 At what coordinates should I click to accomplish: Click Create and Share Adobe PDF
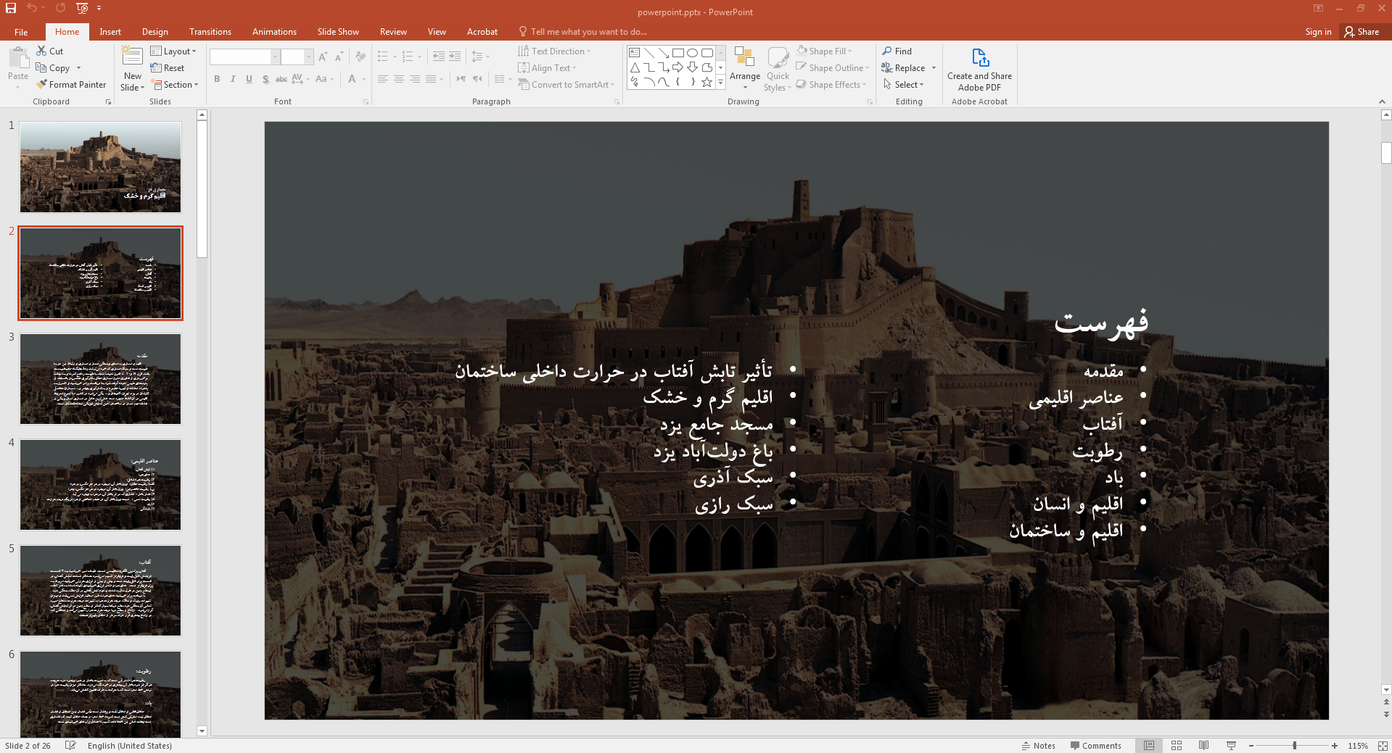[x=979, y=69]
